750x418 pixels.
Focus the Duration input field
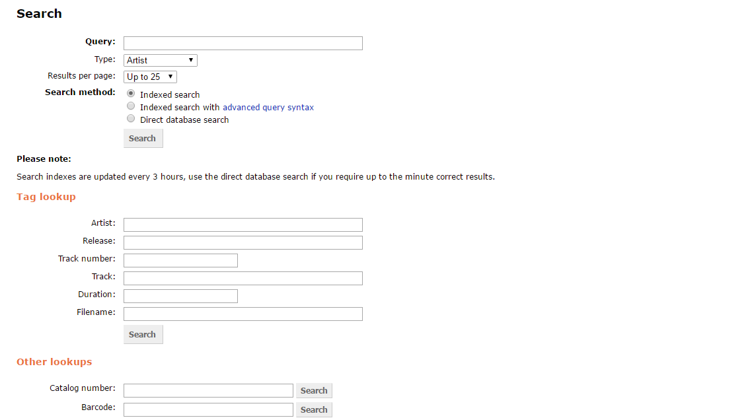[x=181, y=296]
